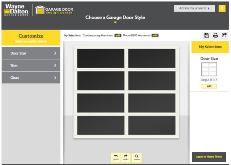Edit the Contemporary Aluminum selection
The height and width of the screenshot is (165, 231).
(x=118, y=36)
